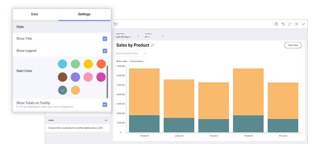The image size is (309, 144).
Task: Discard changes with the X icon
Action: pyautogui.click(x=296, y=24)
